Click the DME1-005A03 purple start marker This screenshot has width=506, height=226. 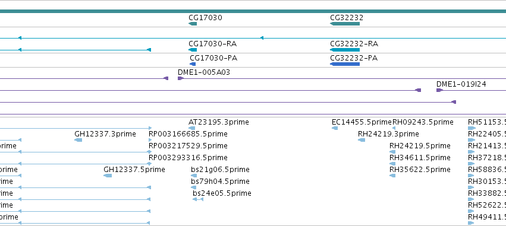click(181, 78)
